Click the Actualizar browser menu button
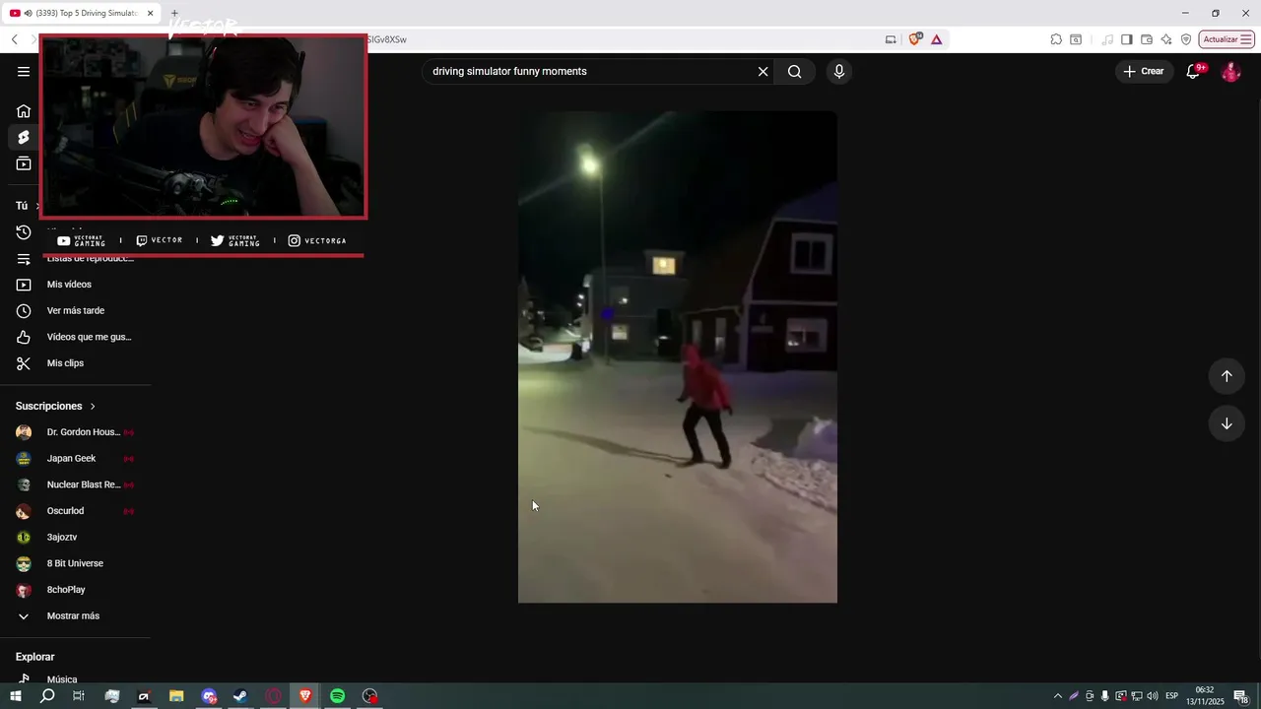The height and width of the screenshot is (709, 1261). coord(1227,39)
